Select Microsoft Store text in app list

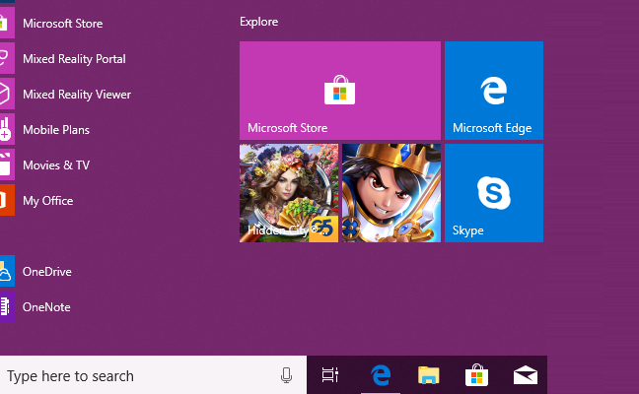[63, 24]
